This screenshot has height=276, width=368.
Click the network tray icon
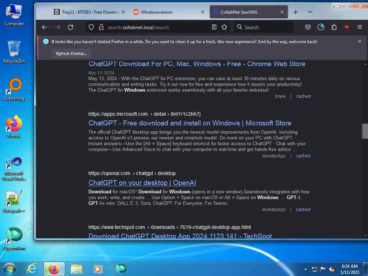[314, 269]
